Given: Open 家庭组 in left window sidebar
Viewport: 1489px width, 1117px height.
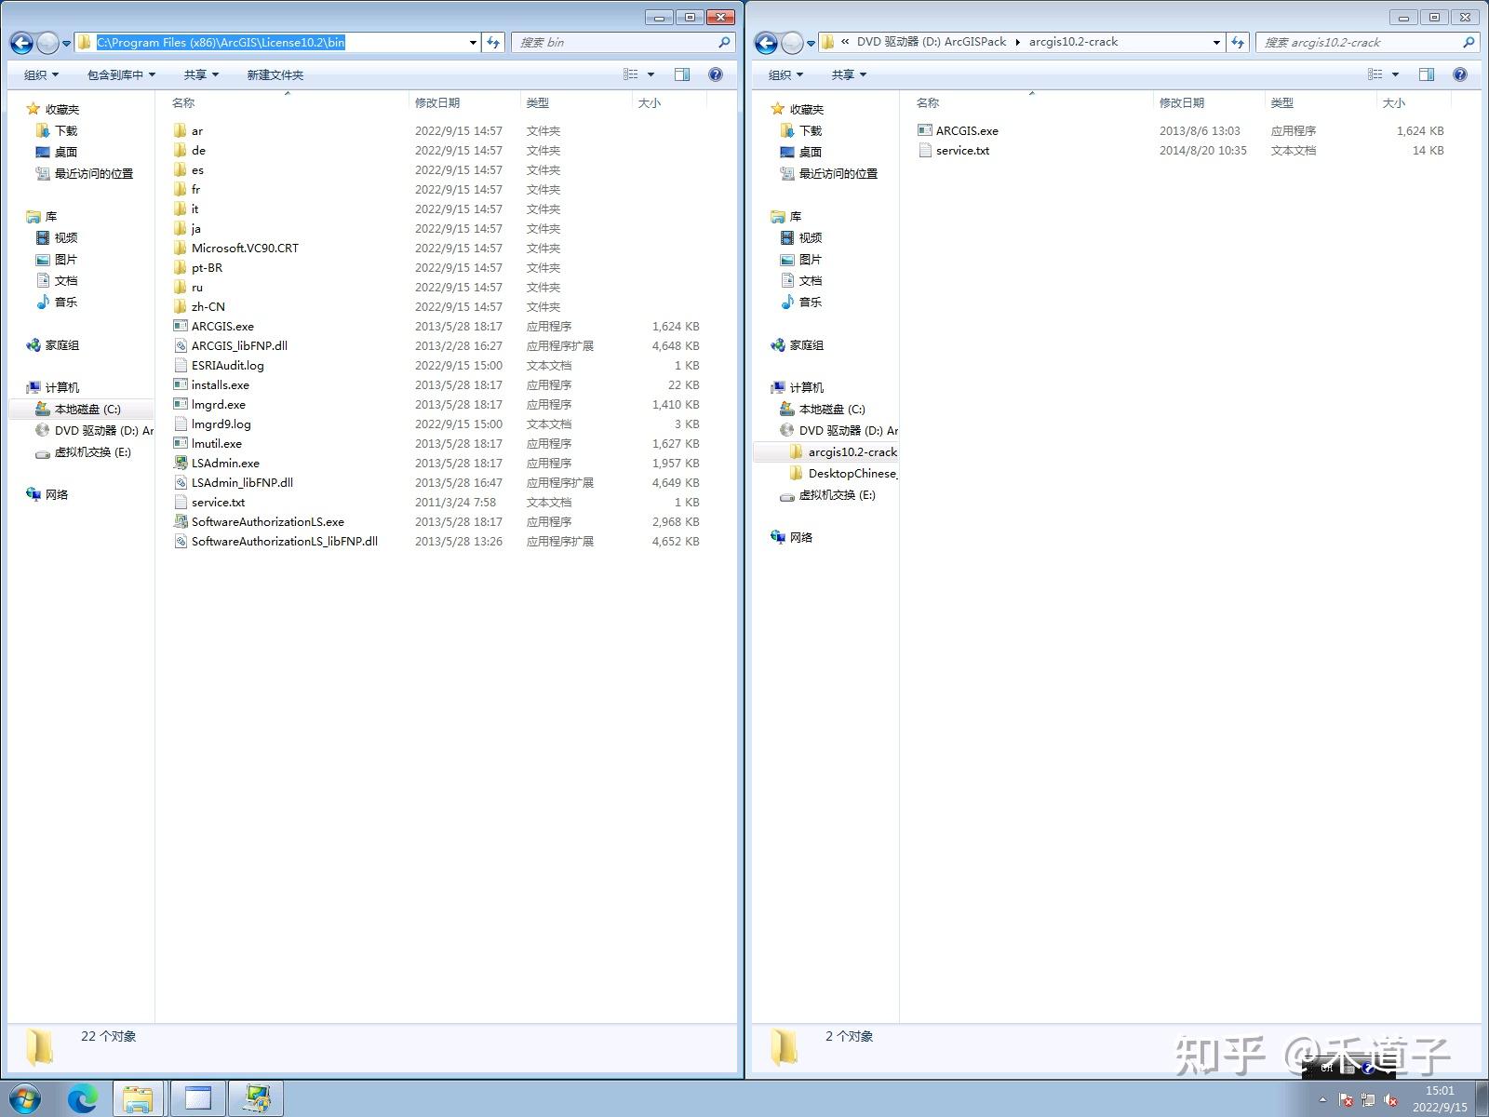Looking at the screenshot, I should pyautogui.click(x=62, y=345).
